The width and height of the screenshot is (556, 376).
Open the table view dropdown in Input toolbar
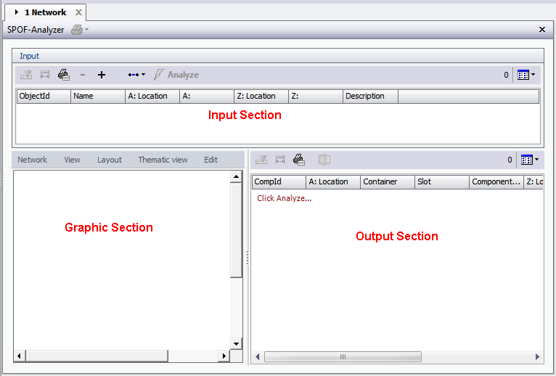[526, 75]
